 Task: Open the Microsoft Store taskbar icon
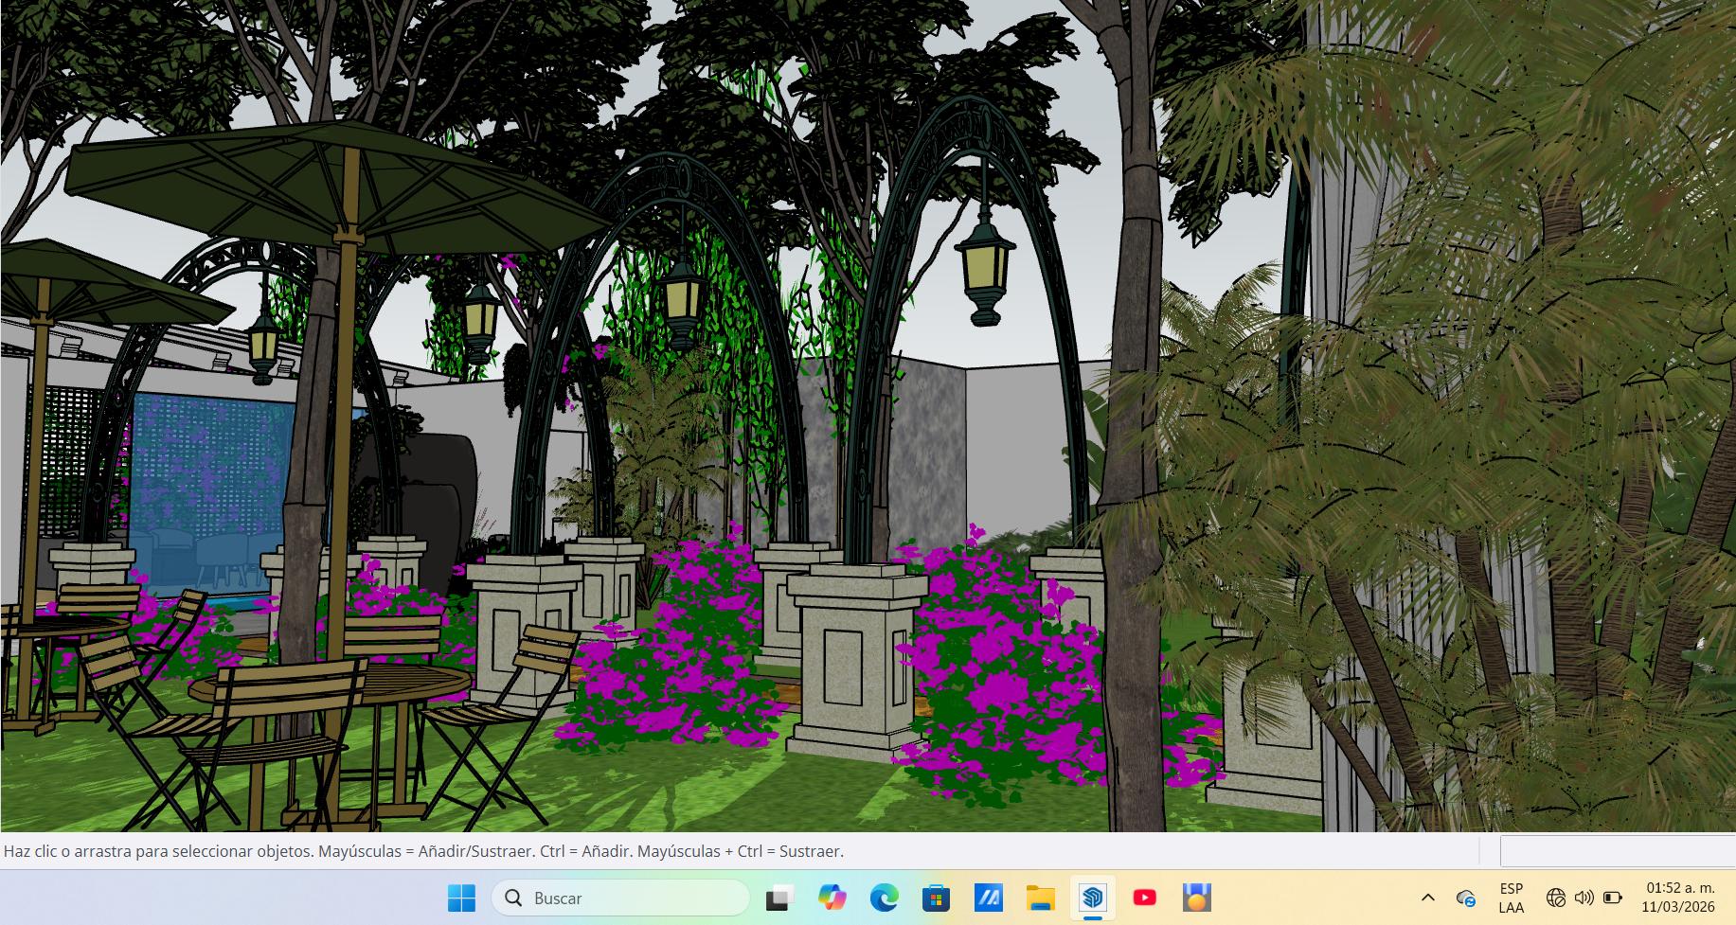936,898
